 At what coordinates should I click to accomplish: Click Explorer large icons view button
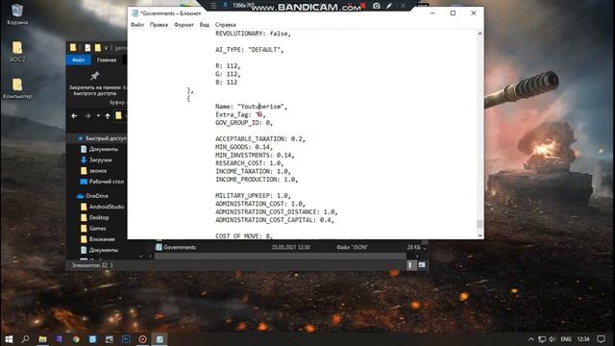point(422,265)
